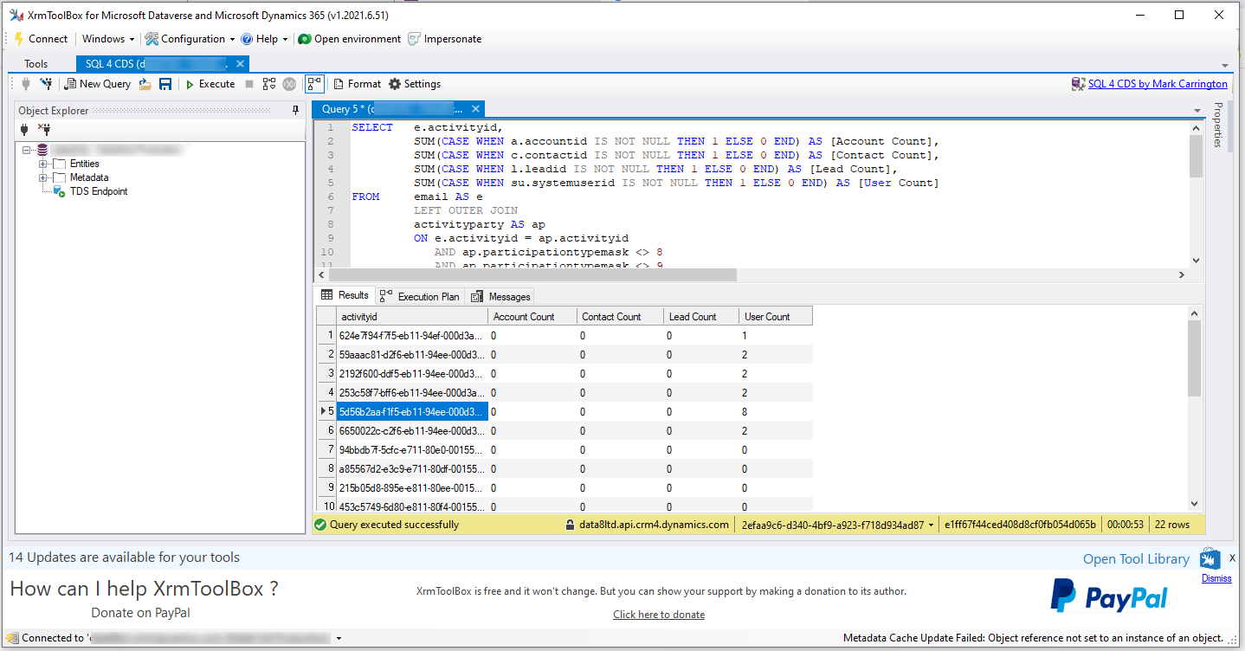The image size is (1245, 651).
Task: Select the Entities folder
Action: (x=84, y=164)
